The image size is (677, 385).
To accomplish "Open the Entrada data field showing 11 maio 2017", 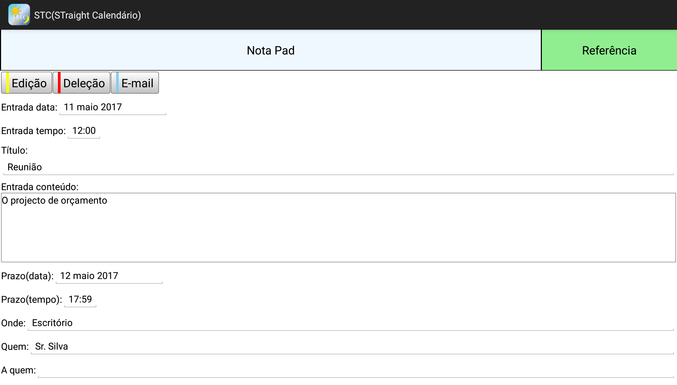I will pos(113,107).
